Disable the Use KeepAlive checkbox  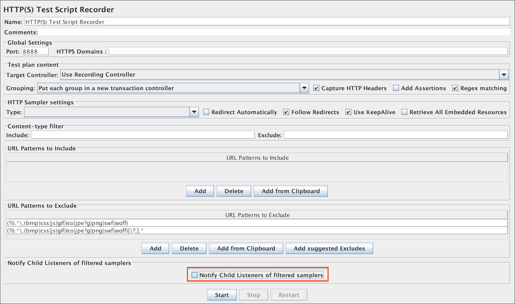pos(348,112)
